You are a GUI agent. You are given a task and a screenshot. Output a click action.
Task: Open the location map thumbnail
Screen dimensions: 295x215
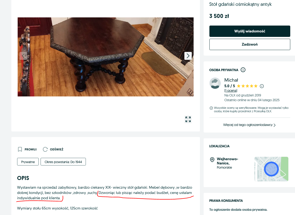pyautogui.click(x=271, y=169)
